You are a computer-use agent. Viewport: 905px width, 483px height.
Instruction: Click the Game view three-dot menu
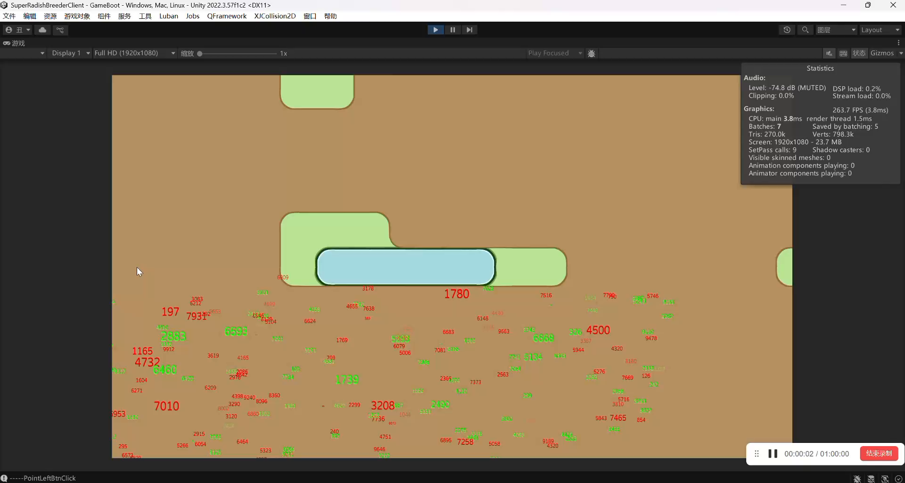click(898, 43)
